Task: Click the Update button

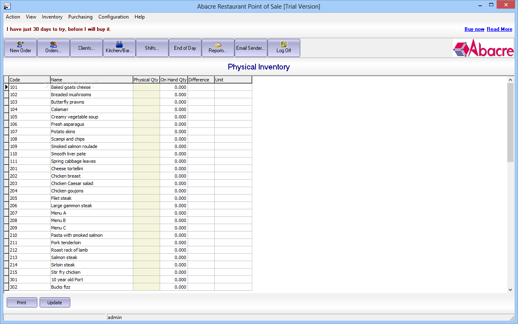Action: click(55, 303)
